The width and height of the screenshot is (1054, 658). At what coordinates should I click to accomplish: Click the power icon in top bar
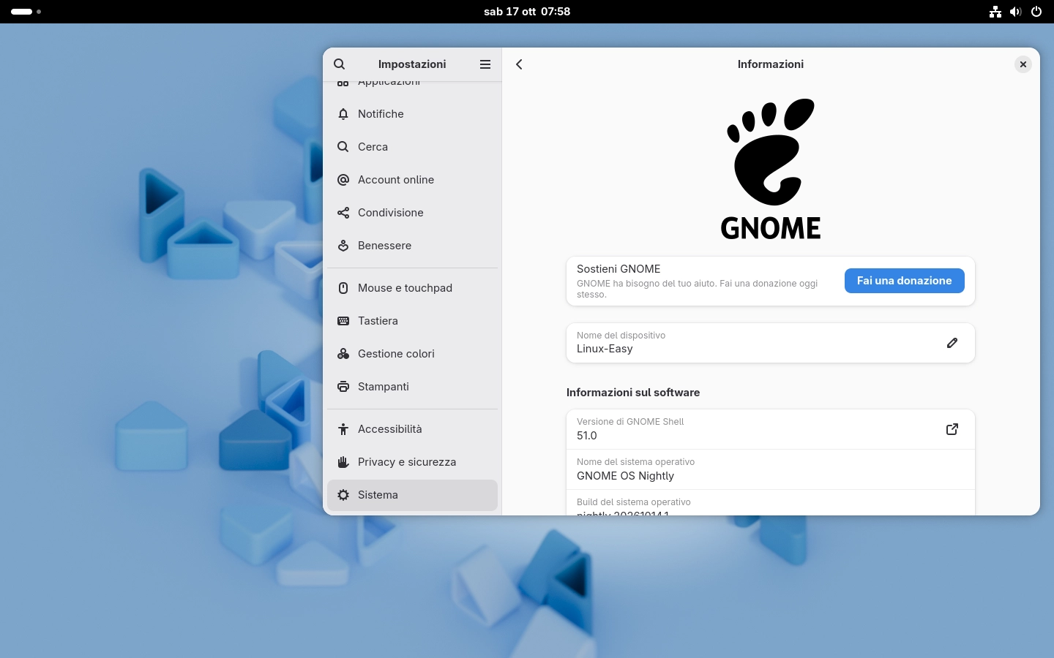coord(1036,12)
